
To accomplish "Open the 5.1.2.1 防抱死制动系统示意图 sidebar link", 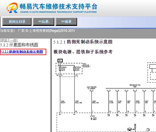I will 21,52.
